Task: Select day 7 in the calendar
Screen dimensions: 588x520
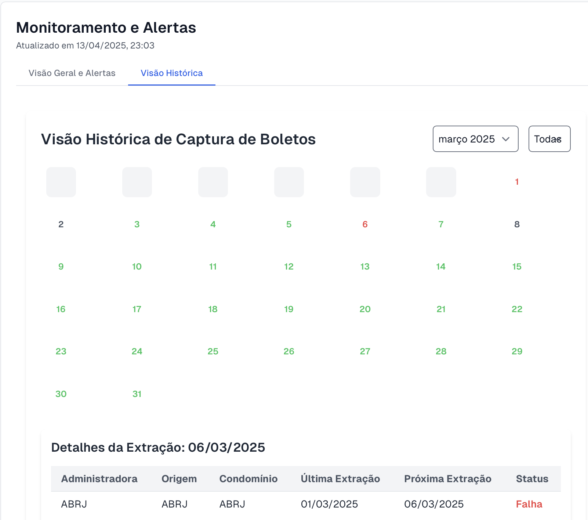Action: (x=441, y=224)
